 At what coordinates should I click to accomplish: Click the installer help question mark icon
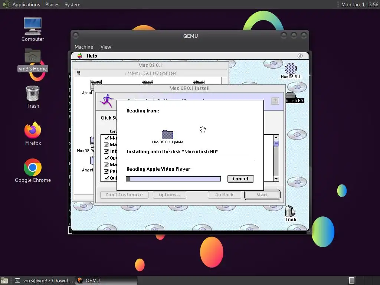(x=275, y=101)
